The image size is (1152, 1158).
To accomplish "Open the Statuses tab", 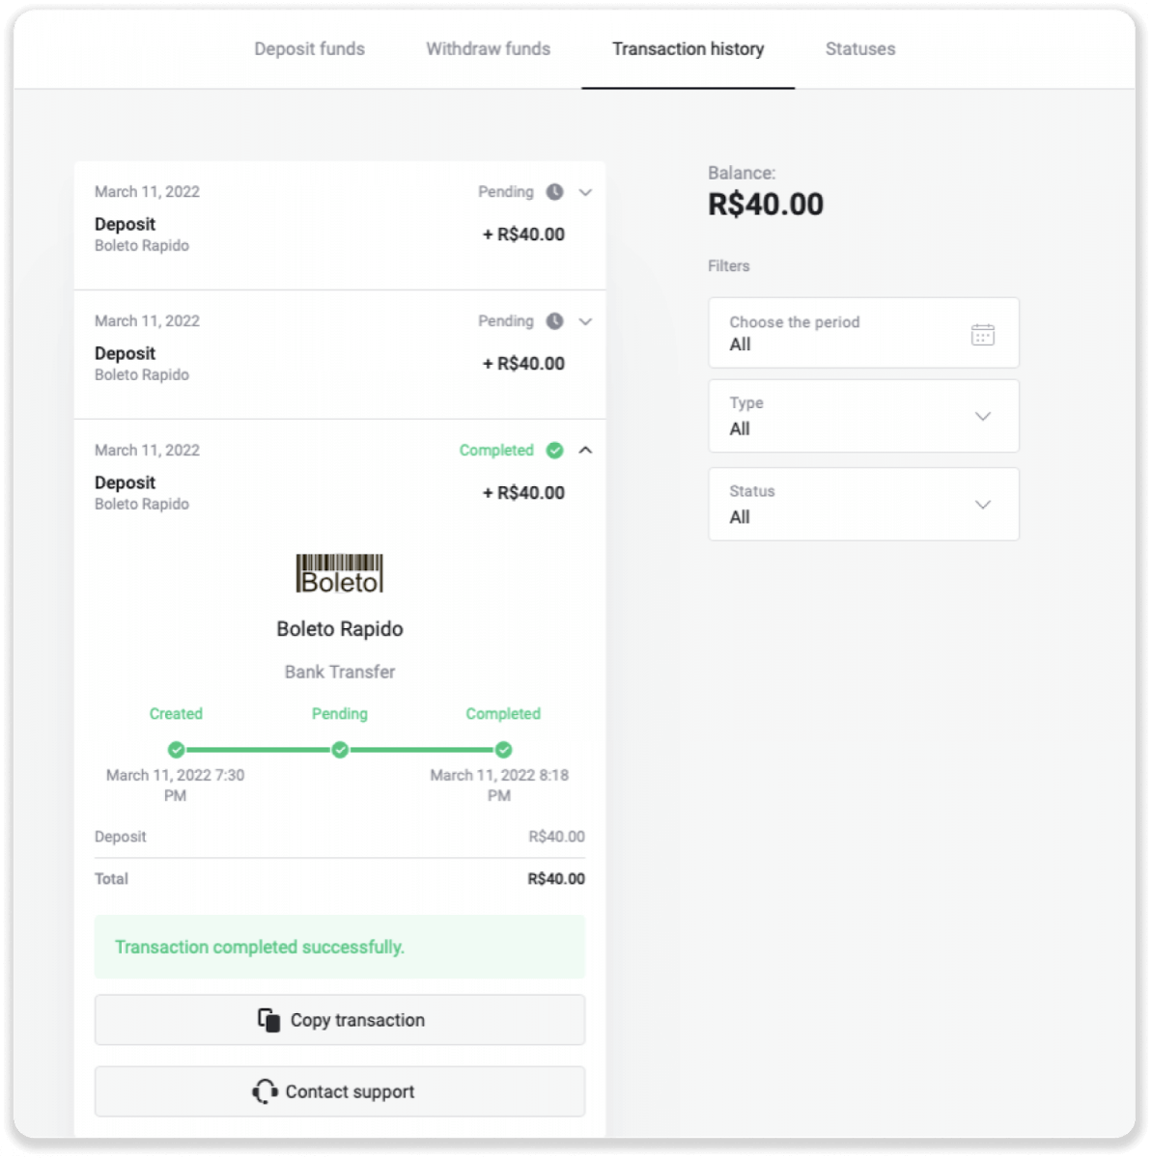I will tap(859, 48).
